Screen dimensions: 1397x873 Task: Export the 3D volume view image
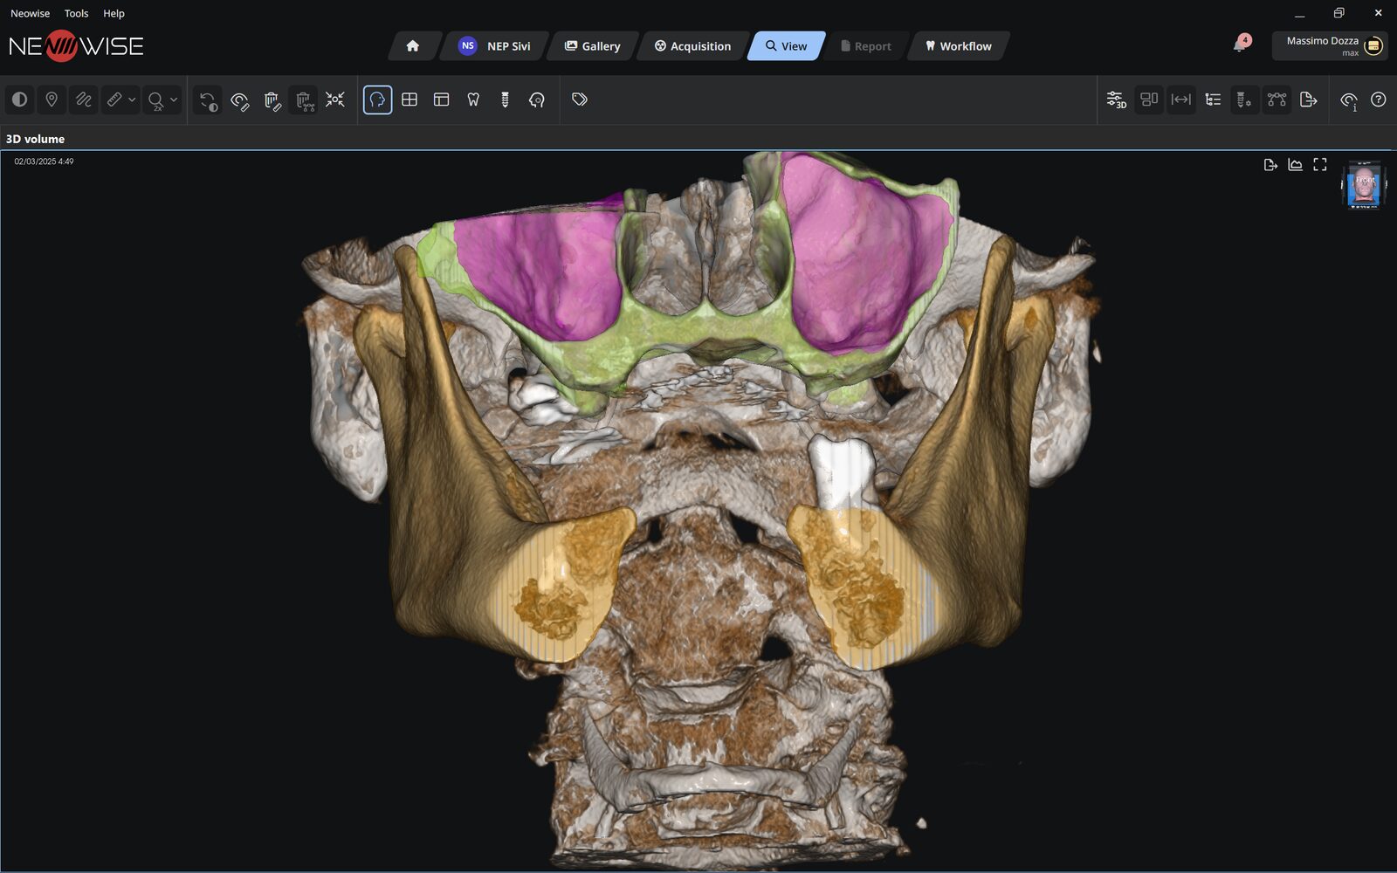1270,165
